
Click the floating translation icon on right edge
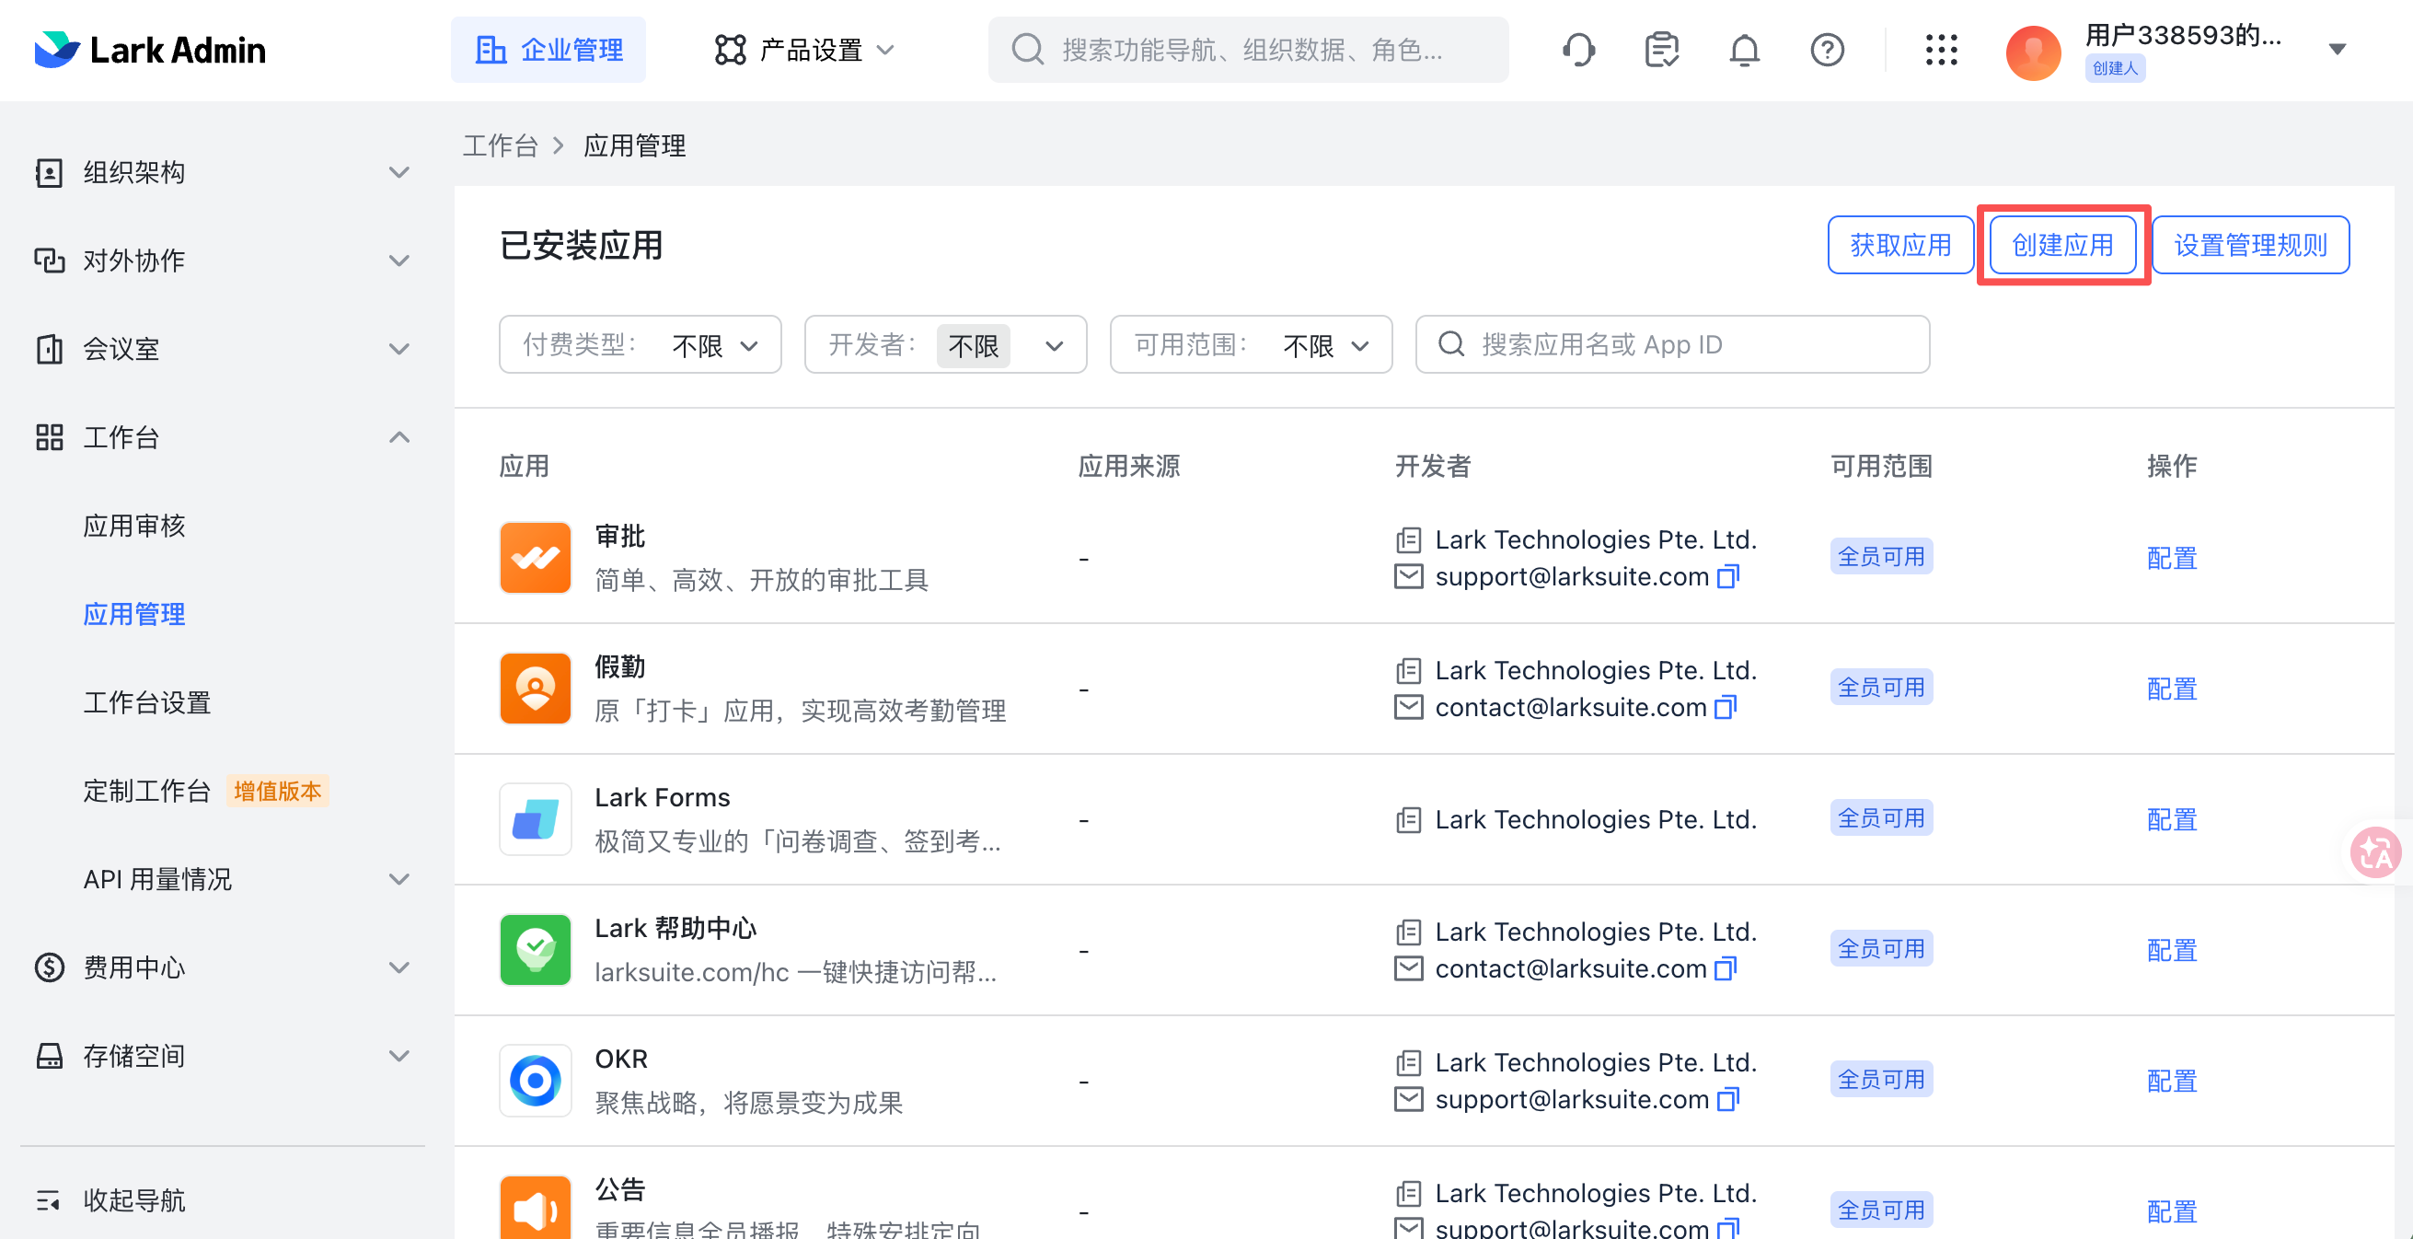tap(2375, 852)
